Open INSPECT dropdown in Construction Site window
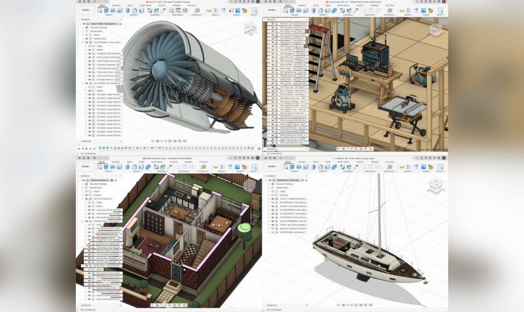This screenshot has height=312, width=524. 409,15
